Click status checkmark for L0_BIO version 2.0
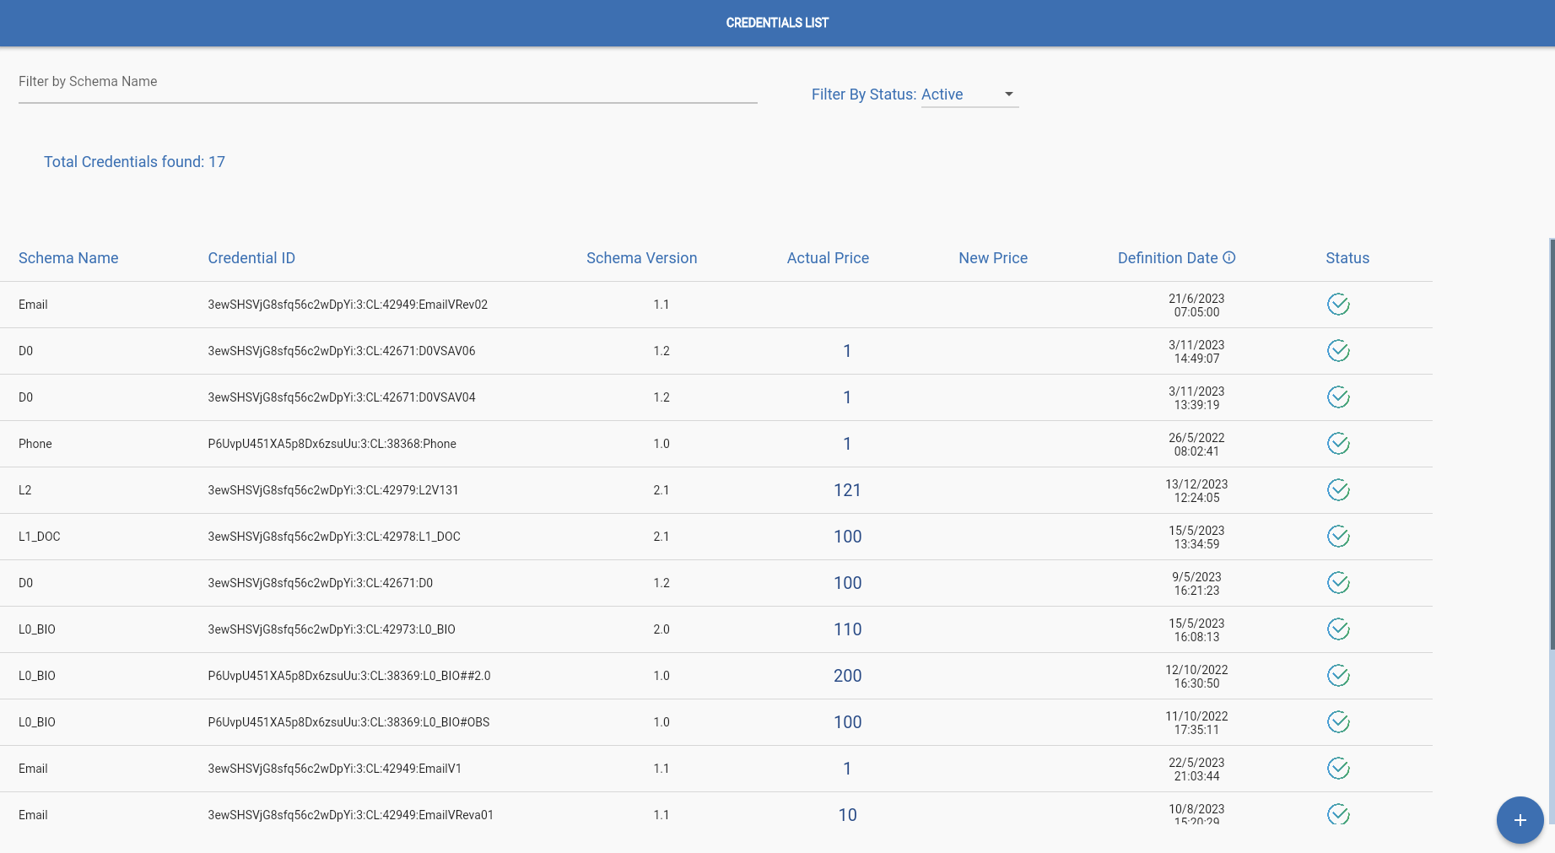 click(x=1338, y=629)
